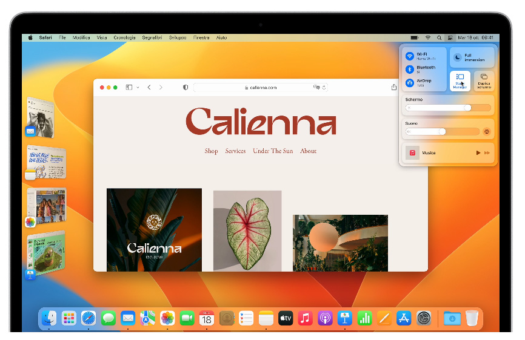Click the translate icon in address bar
Viewport: 525px width, 340px height.
click(316, 87)
